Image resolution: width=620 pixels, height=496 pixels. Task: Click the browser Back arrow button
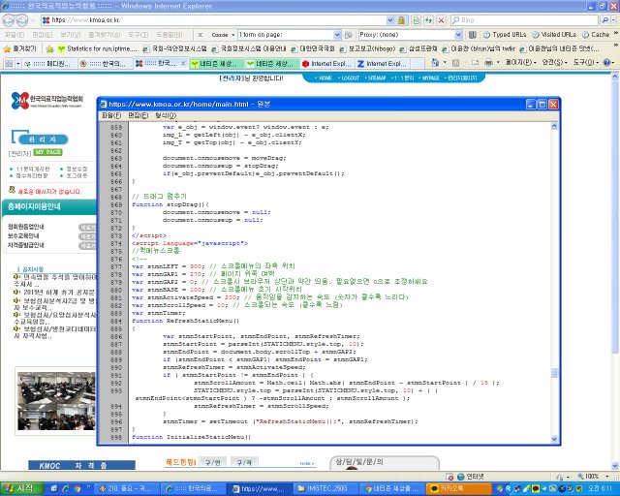point(9,20)
